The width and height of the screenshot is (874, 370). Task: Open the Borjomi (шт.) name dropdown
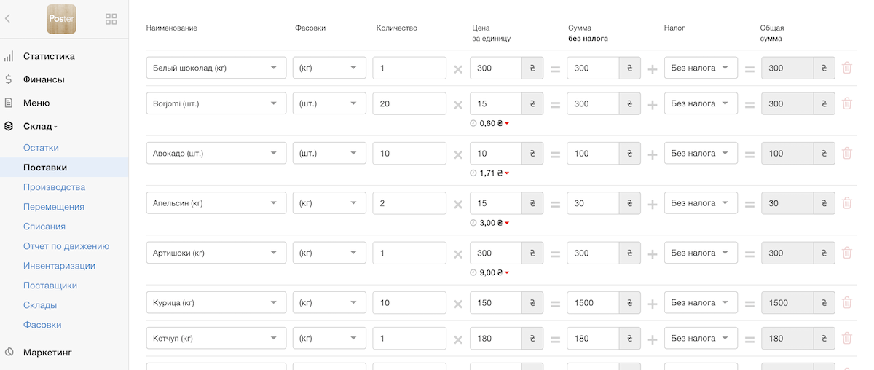pyautogui.click(x=216, y=103)
